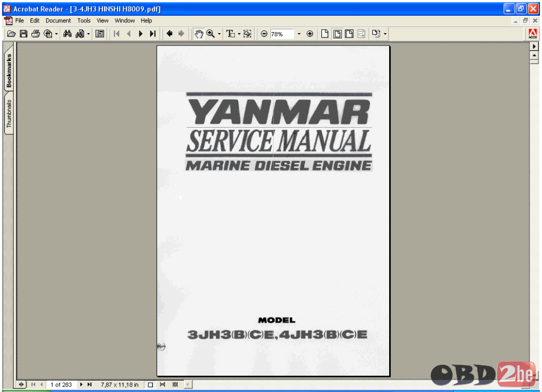Select Continuous Facing layout in the status bar
Image resolution: width=542 pixels, height=392 pixels.
tap(175, 384)
